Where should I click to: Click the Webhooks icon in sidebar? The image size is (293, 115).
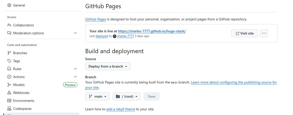click(x=9, y=93)
